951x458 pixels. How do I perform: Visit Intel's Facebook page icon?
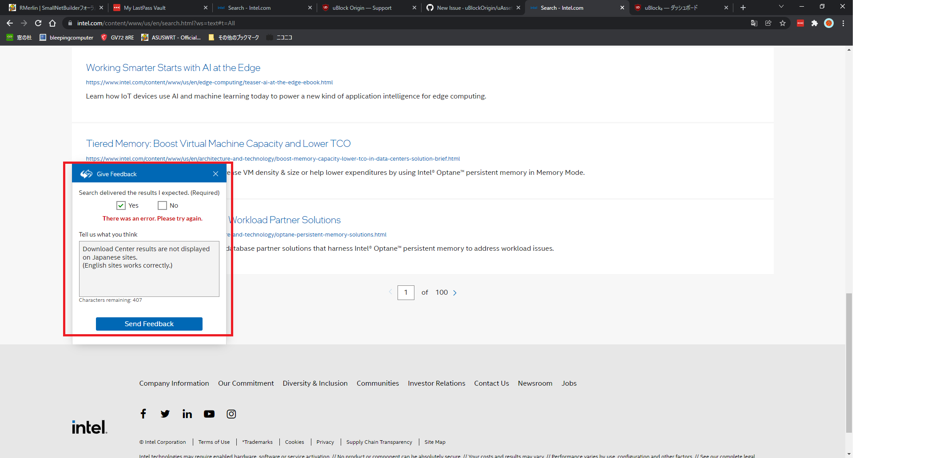click(x=143, y=414)
